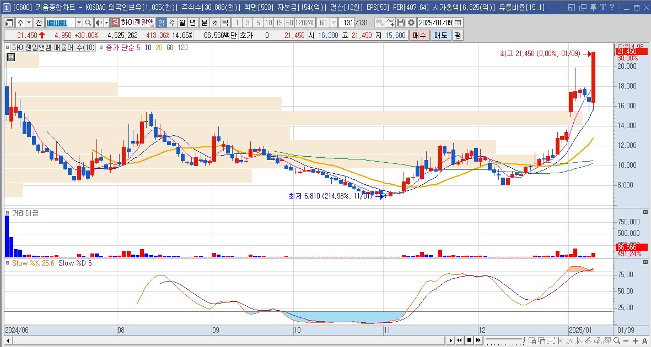Screen dimensions: 651x347
Task: Open the 하이젠알앤엠 매물대 indicator label
Action: [x=53, y=48]
